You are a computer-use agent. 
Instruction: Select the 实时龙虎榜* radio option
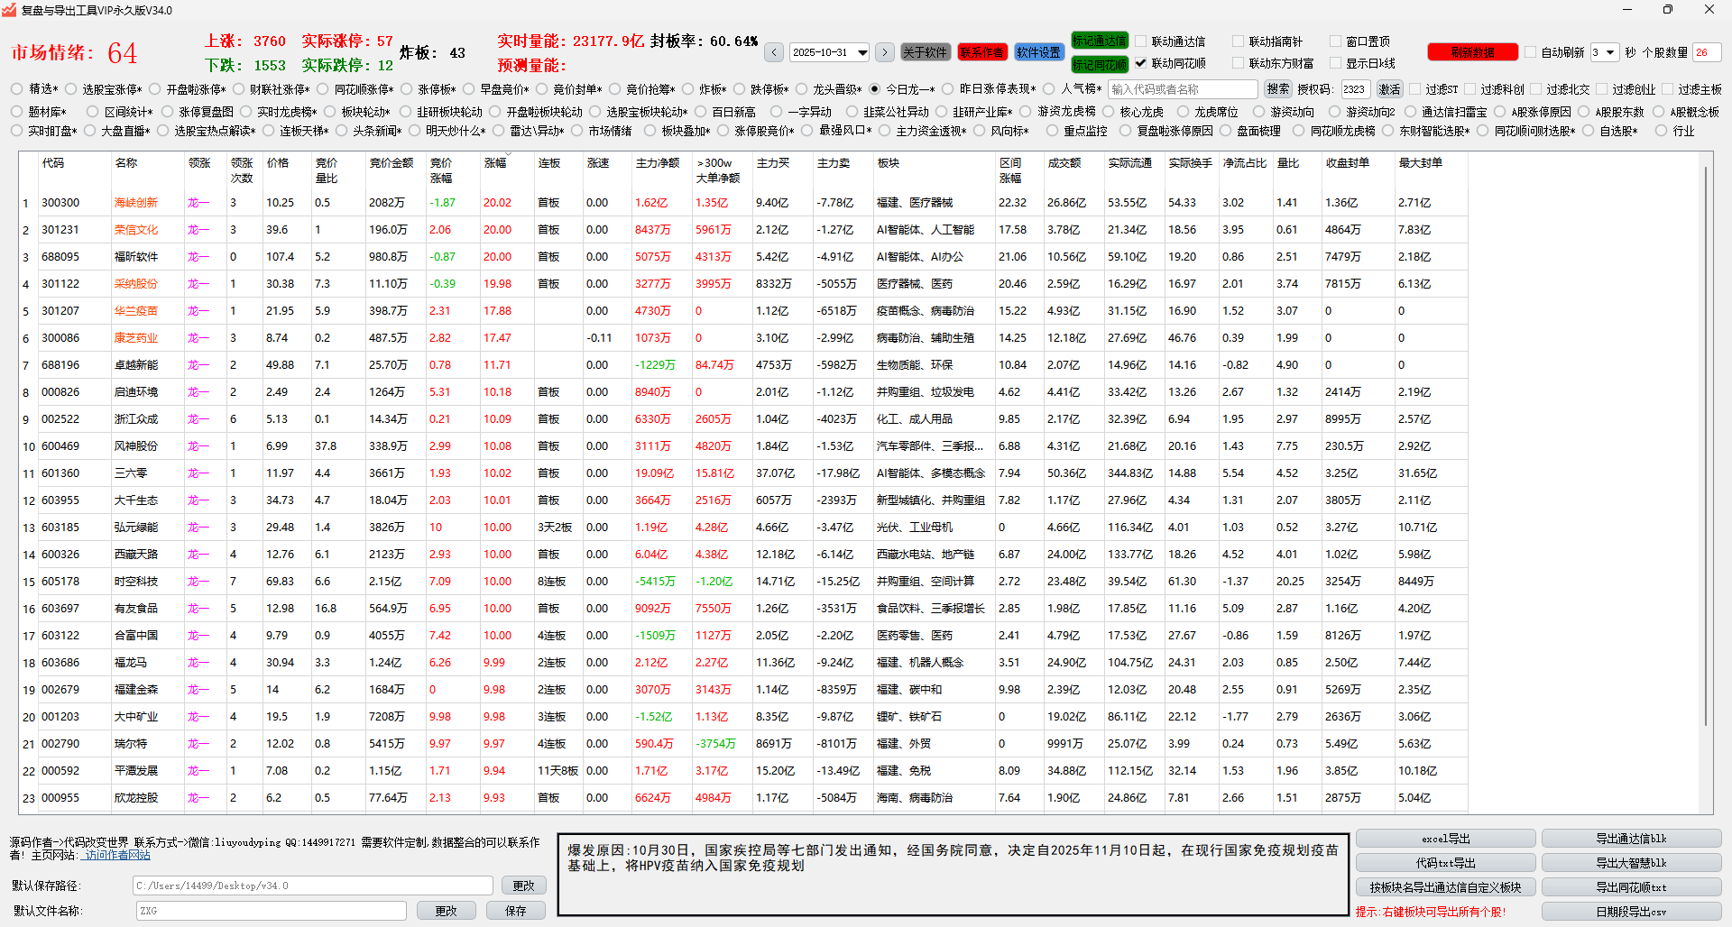245,112
